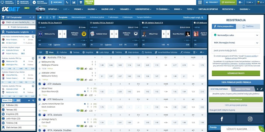Open the SPORTAS menu

[53, 9]
